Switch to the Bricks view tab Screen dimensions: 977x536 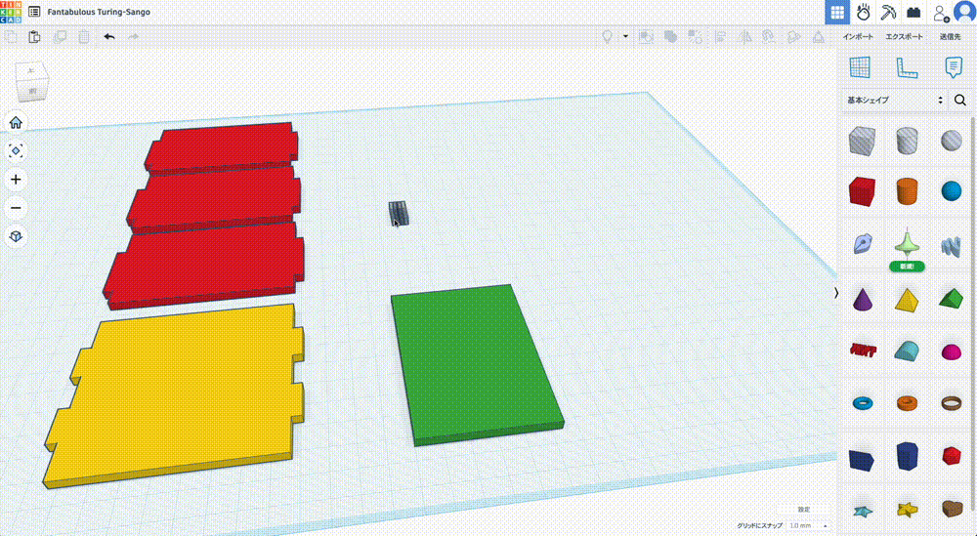click(913, 12)
